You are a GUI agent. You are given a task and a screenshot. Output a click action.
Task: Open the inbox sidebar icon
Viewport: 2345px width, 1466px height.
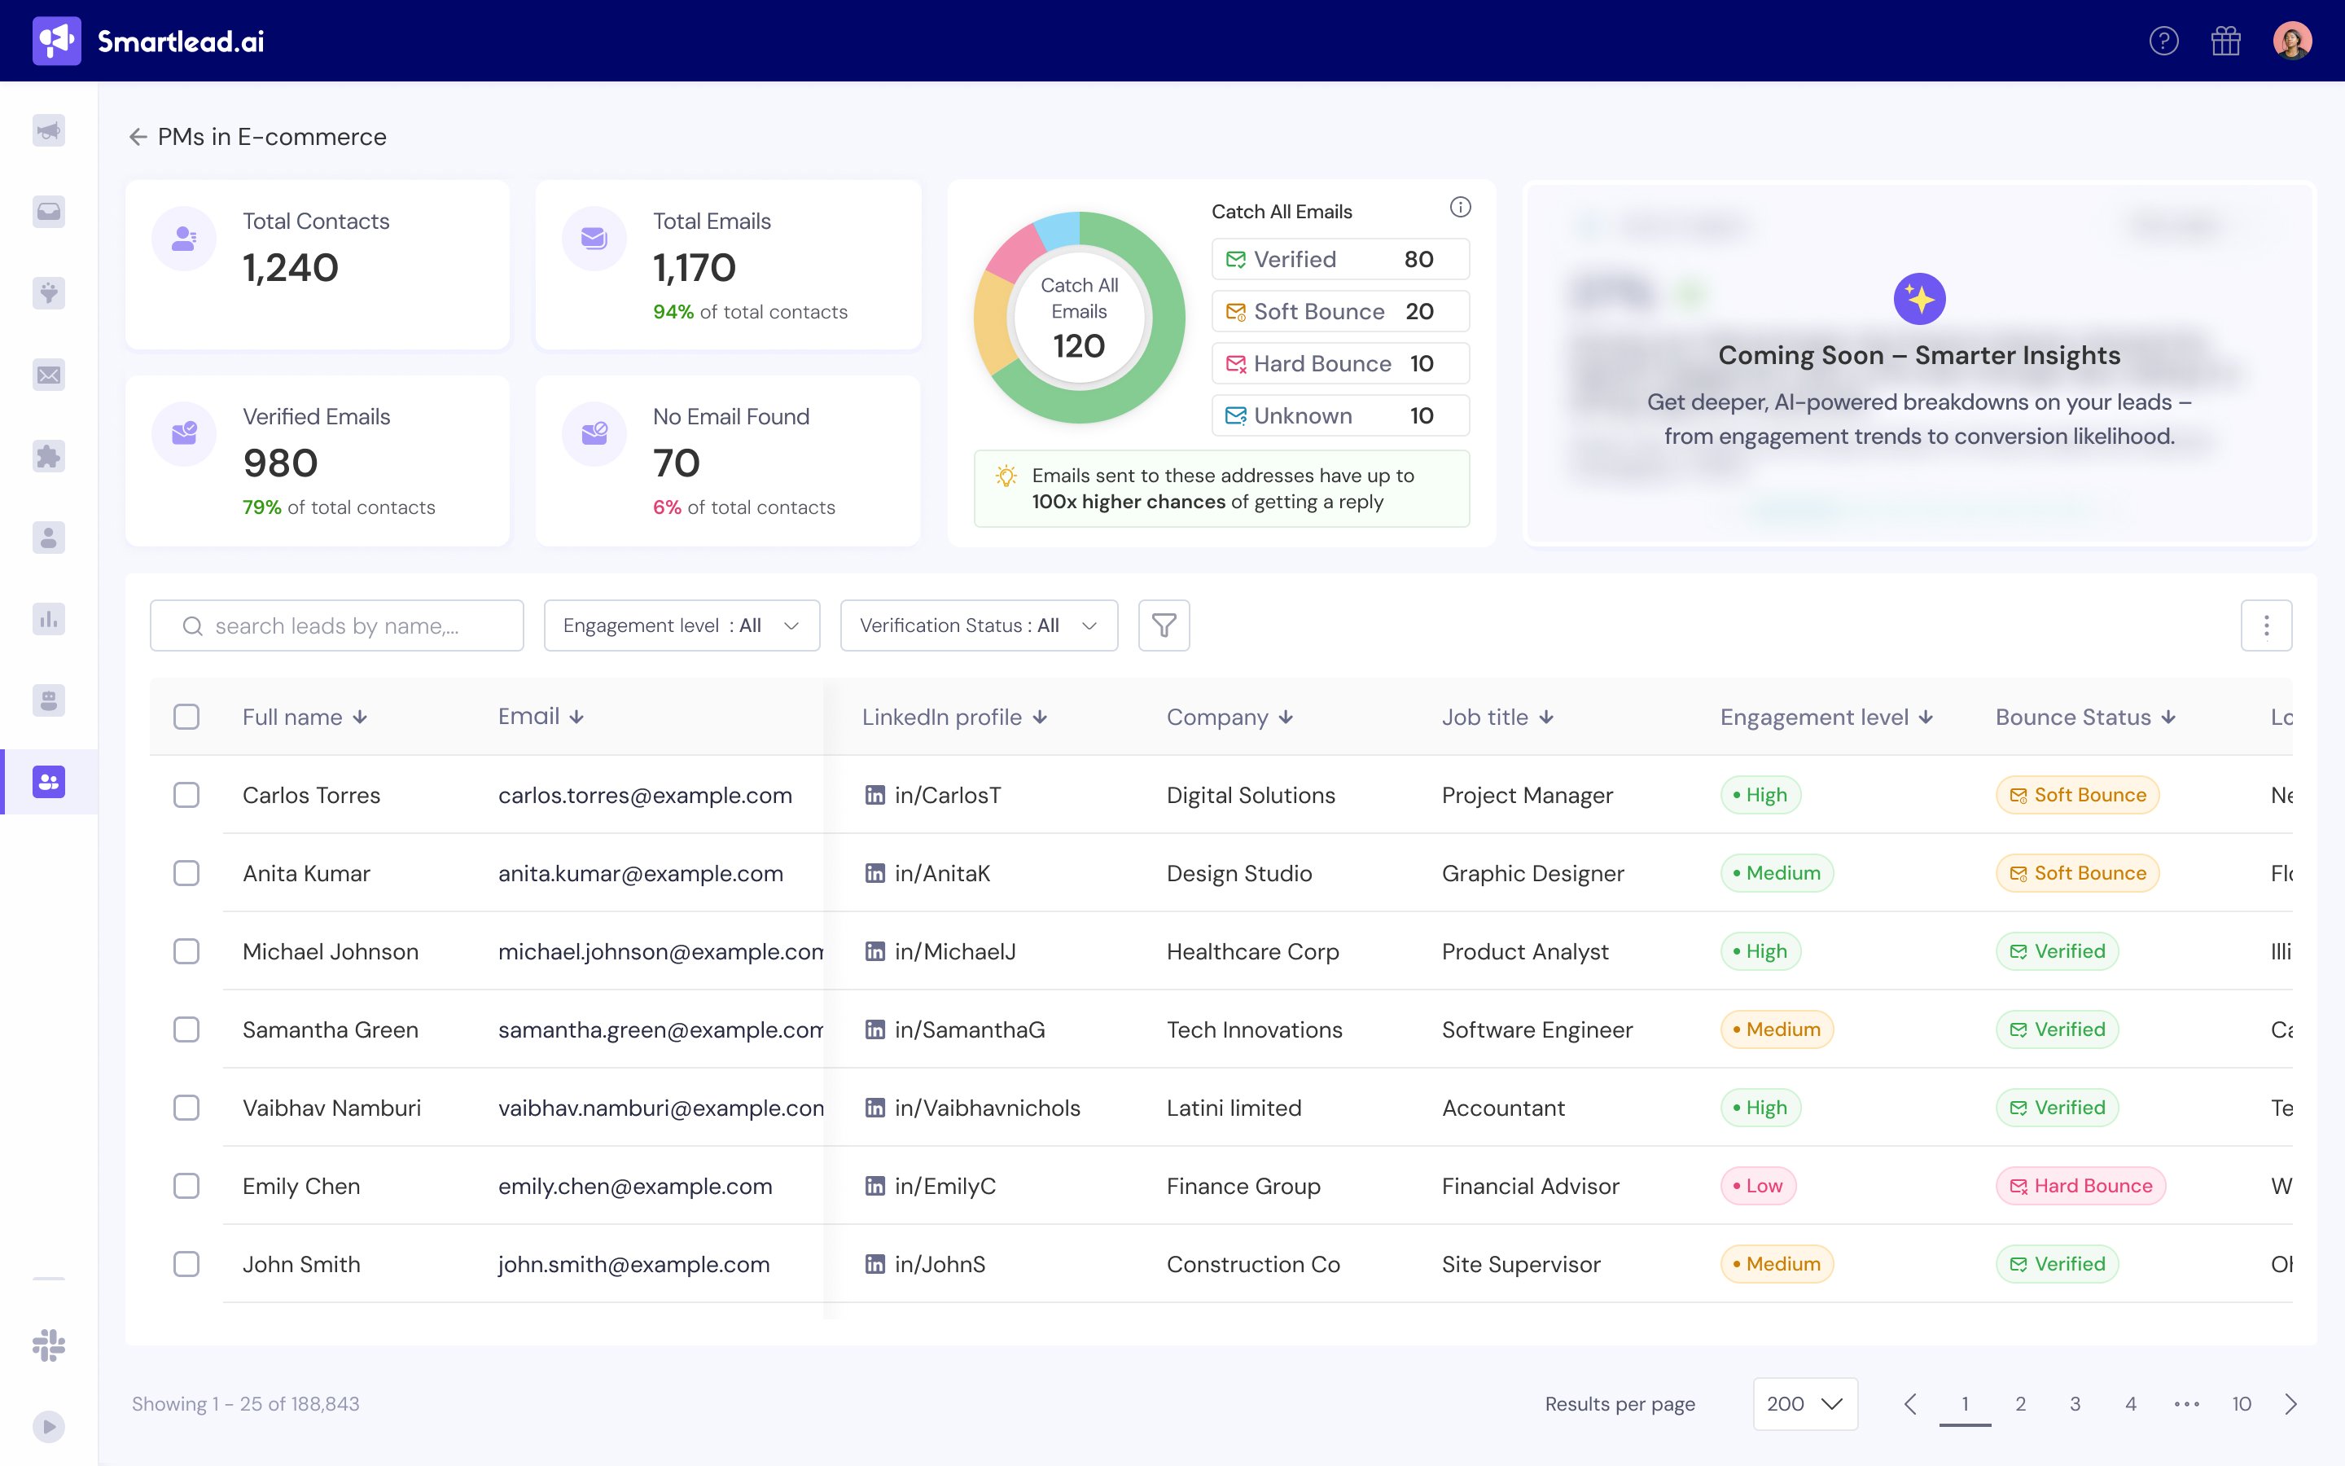[x=49, y=212]
